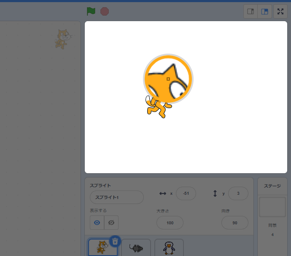The image size is (291, 256).
Task: Click the cat sprite on the stage
Action: point(159,107)
